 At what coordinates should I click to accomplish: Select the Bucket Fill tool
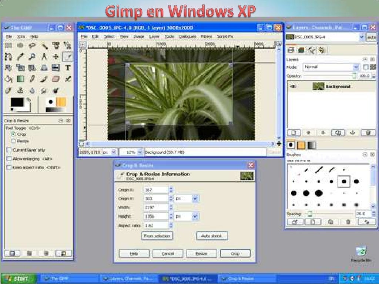[9, 79]
